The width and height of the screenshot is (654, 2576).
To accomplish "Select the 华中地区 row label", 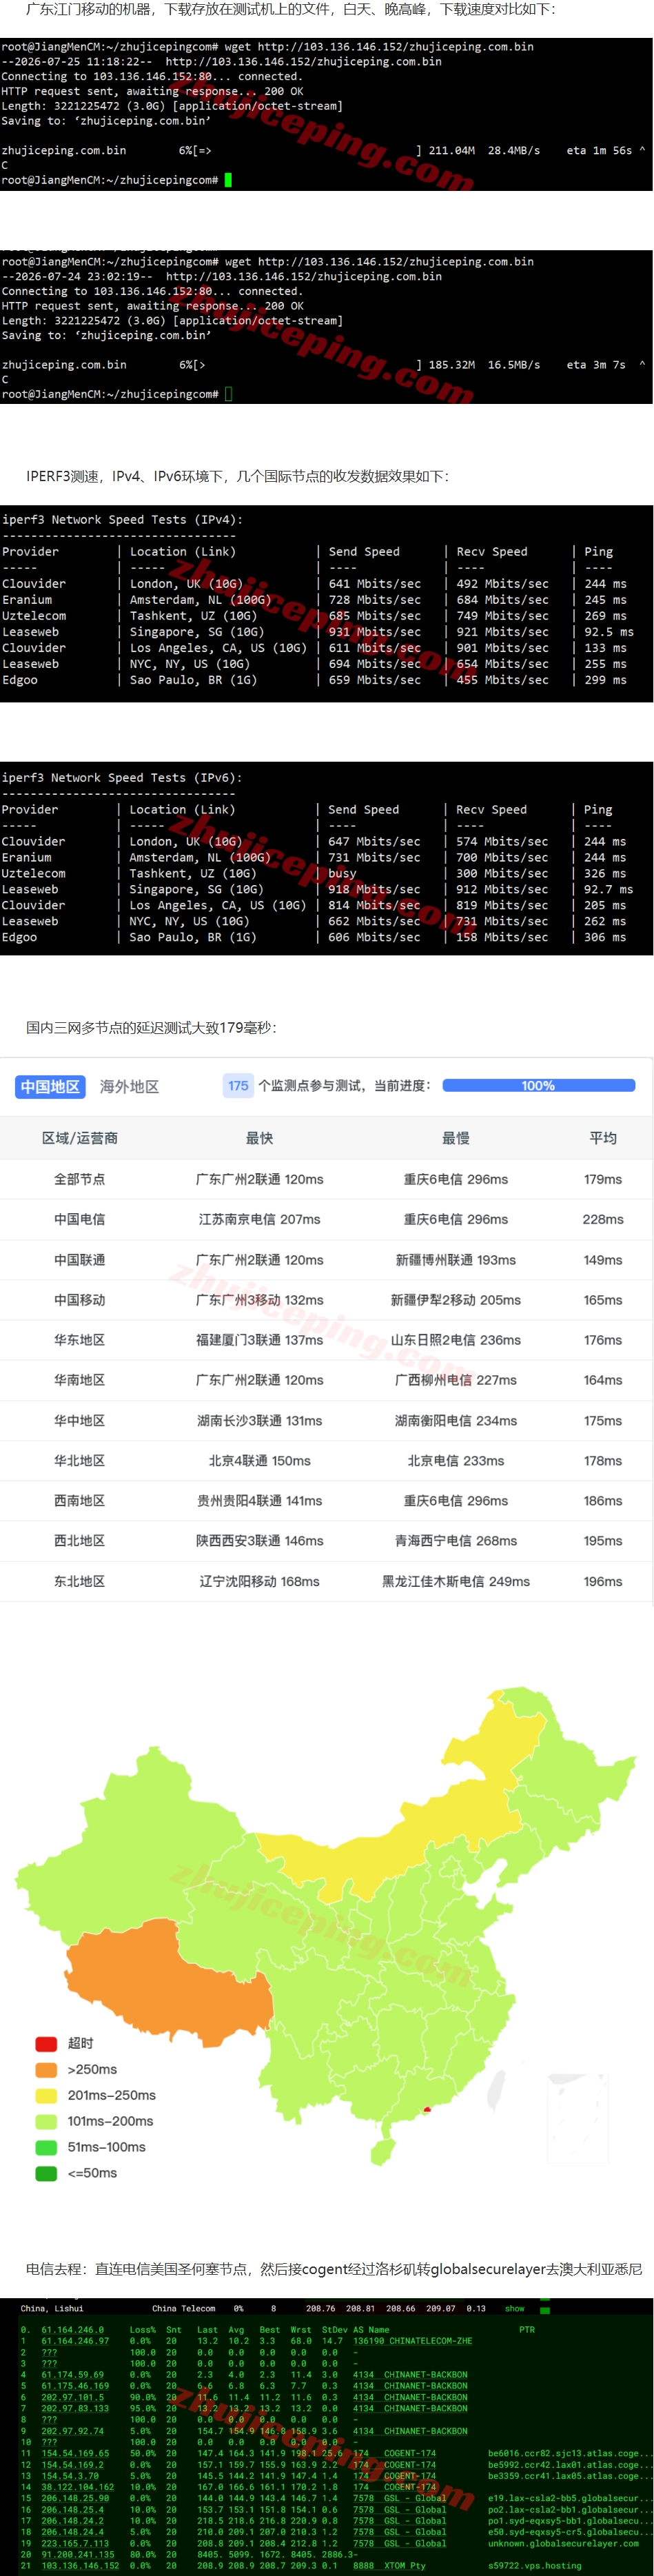I will [80, 1421].
